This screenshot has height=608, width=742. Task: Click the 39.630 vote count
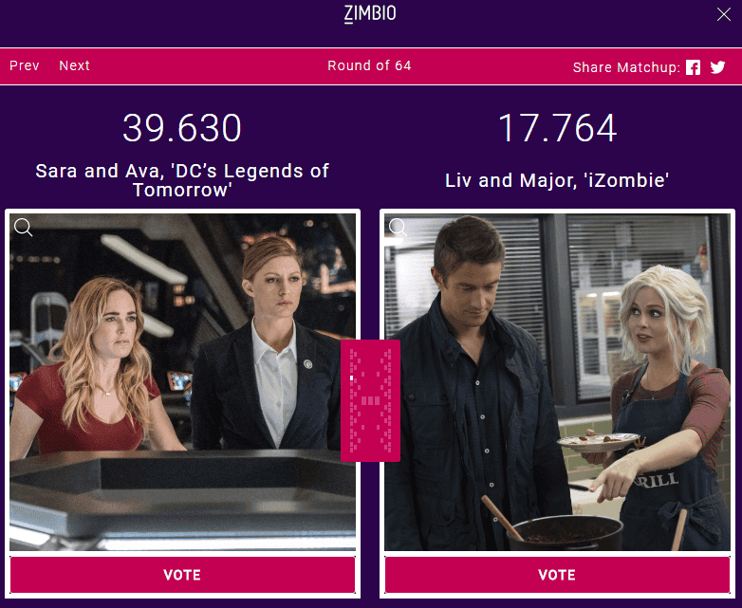click(182, 128)
